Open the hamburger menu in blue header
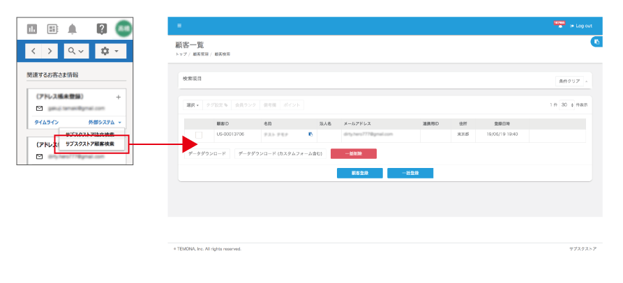 click(179, 26)
